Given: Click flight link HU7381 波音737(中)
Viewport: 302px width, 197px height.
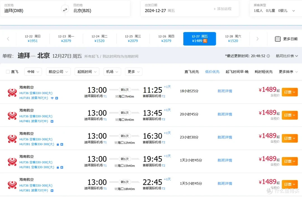Looking at the screenshot, I should coord(34,191).
